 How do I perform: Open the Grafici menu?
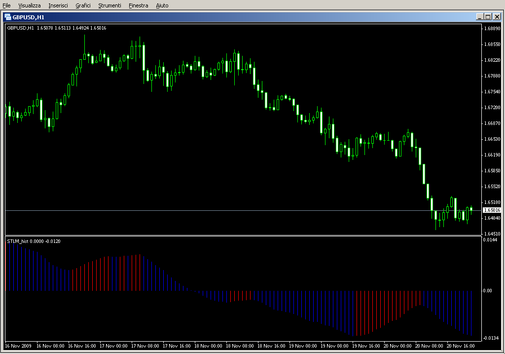coord(83,5)
